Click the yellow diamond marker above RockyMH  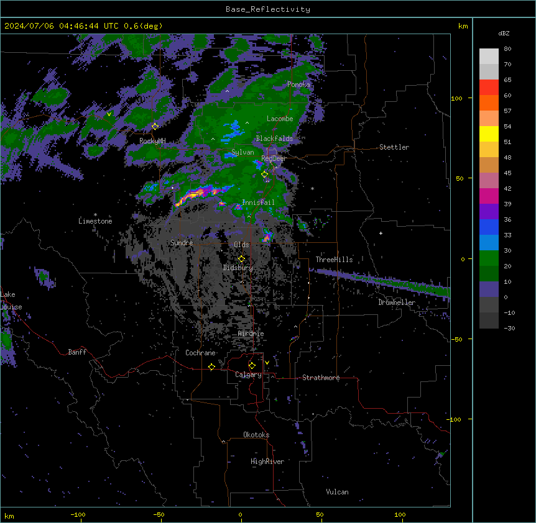click(x=155, y=126)
